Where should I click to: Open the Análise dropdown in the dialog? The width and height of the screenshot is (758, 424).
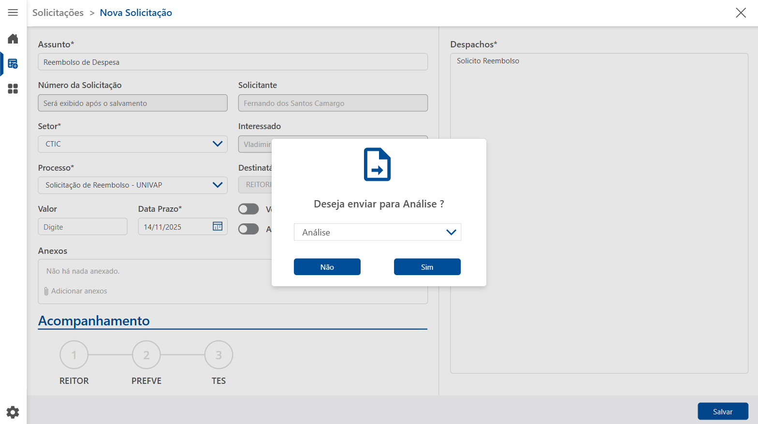click(377, 232)
